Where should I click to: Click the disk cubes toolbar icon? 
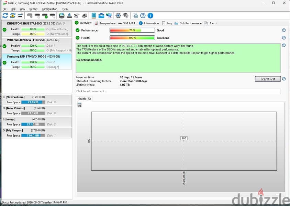coord(77,16)
